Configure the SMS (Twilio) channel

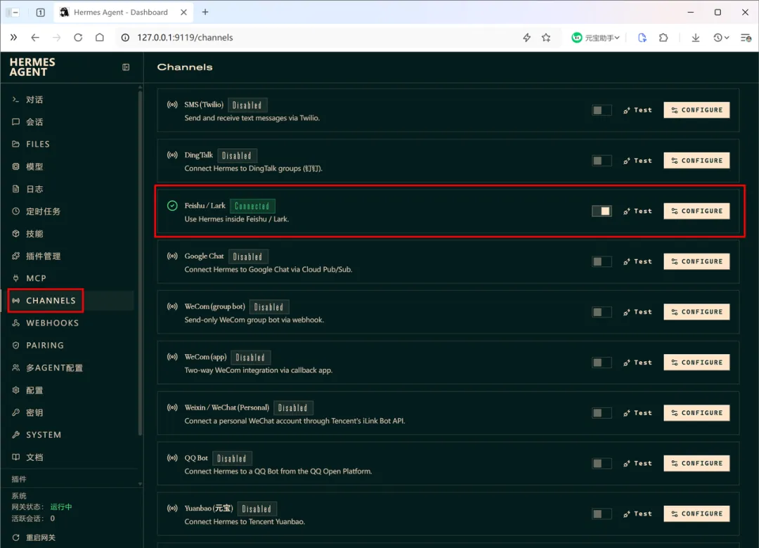pos(696,110)
